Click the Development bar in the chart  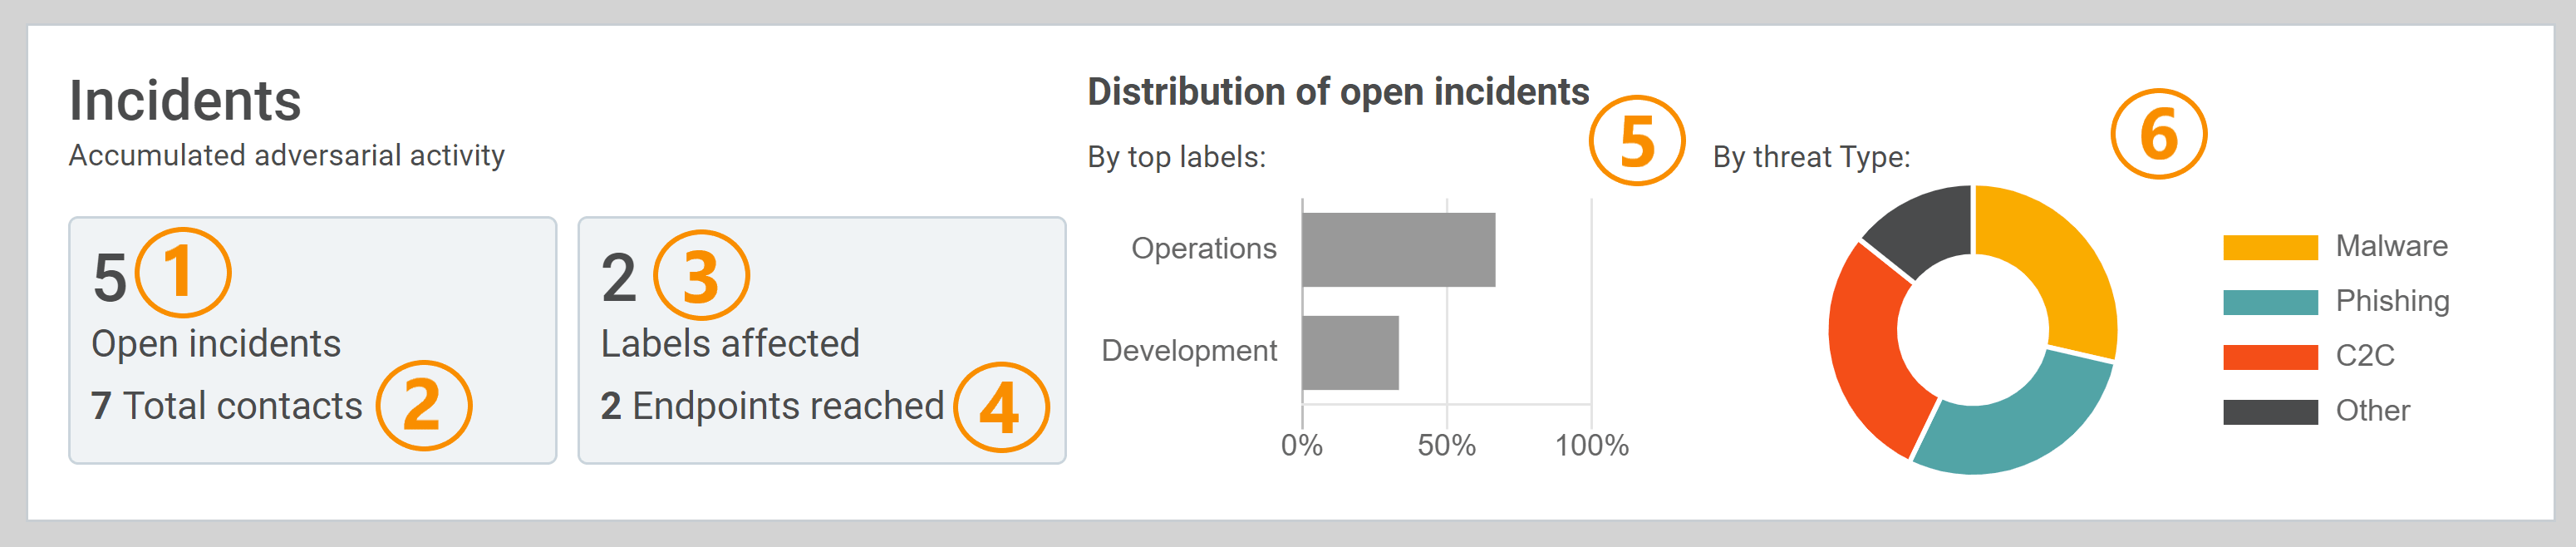(x=1350, y=352)
